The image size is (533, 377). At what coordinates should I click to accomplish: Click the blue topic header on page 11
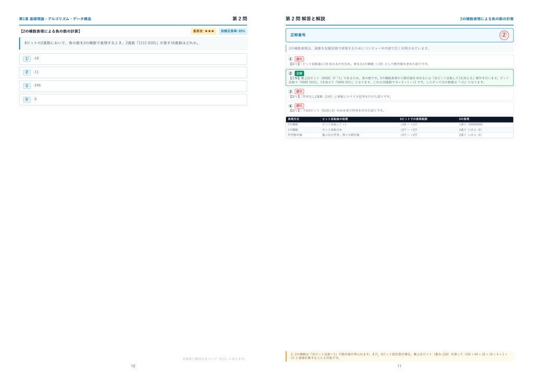[487, 19]
